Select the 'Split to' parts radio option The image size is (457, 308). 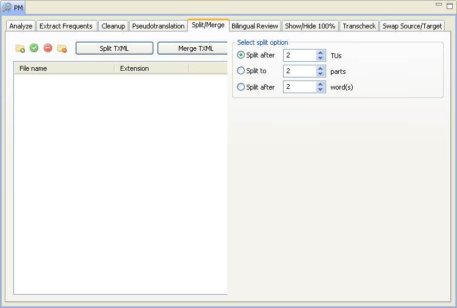(x=241, y=71)
